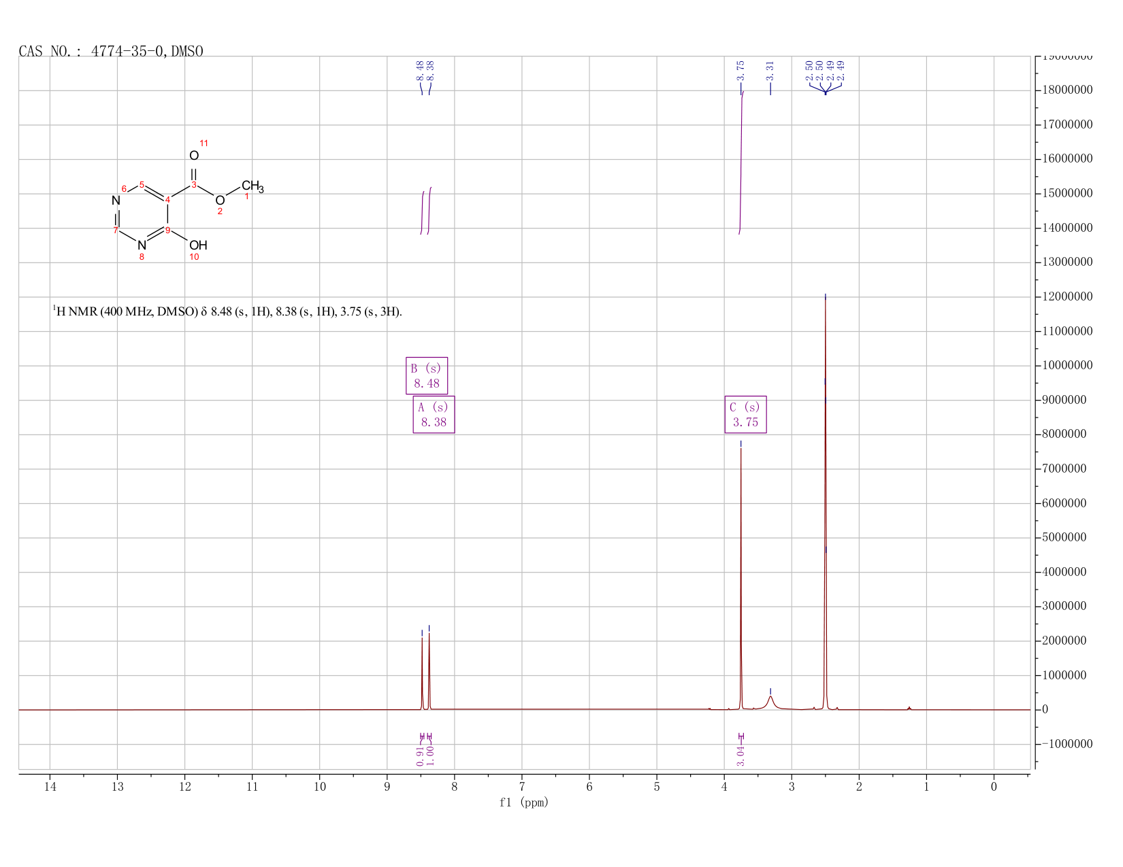Viewport: 1123px width, 867px height.
Task: Click the CH3 group in the structure
Action: pyautogui.click(x=253, y=186)
